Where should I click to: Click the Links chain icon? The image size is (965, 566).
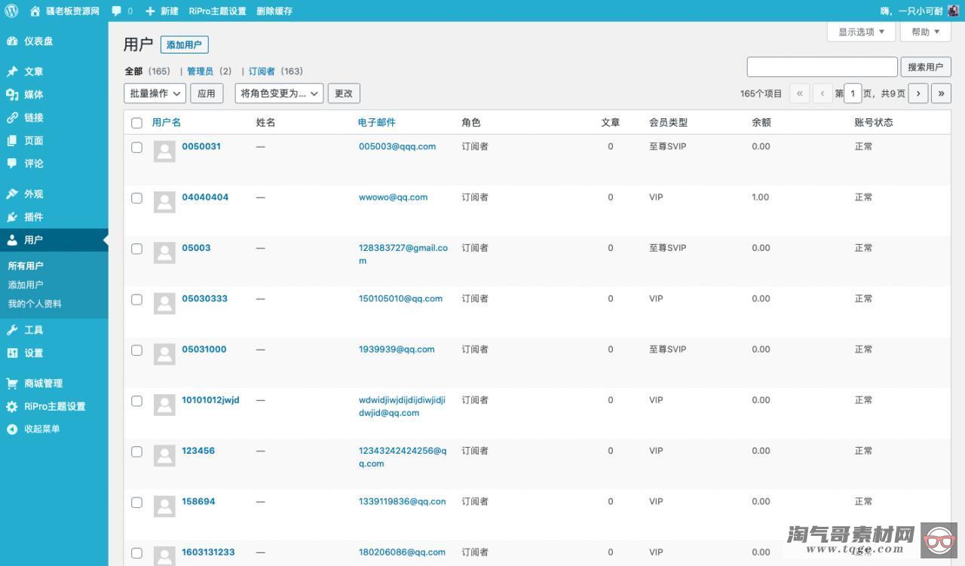point(12,118)
